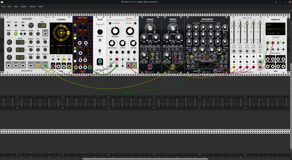The width and height of the screenshot is (292, 160).
Task: Click the resonator EVEN output jack
Action: pyautogui.click(x=134, y=66)
